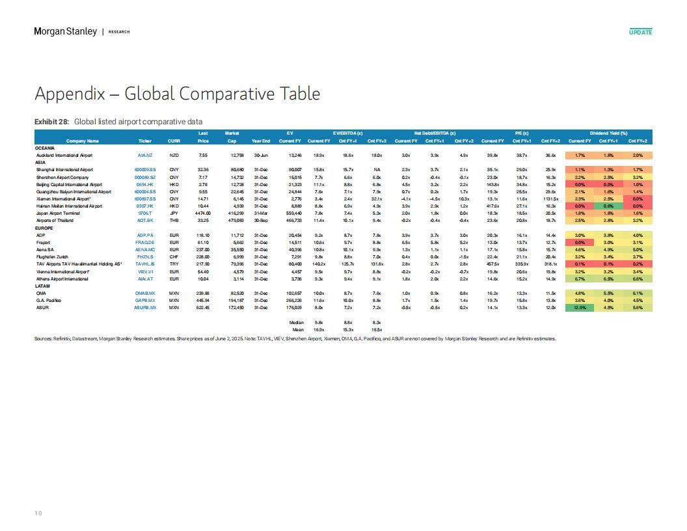Click the CHF currency cell

(174, 257)
